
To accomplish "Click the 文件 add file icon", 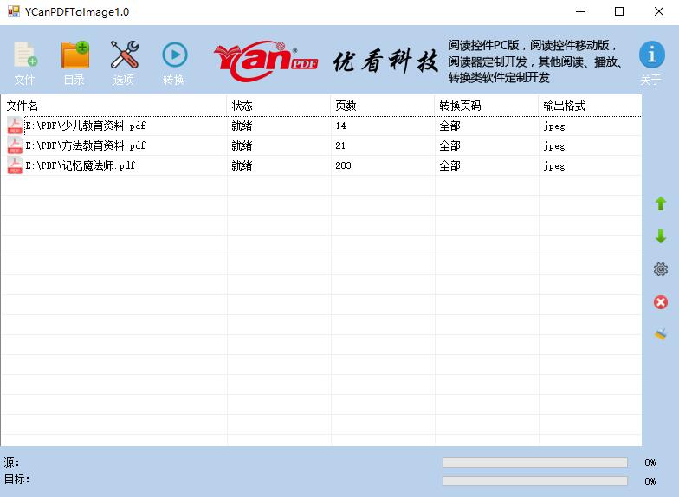I will click(25, 56).
